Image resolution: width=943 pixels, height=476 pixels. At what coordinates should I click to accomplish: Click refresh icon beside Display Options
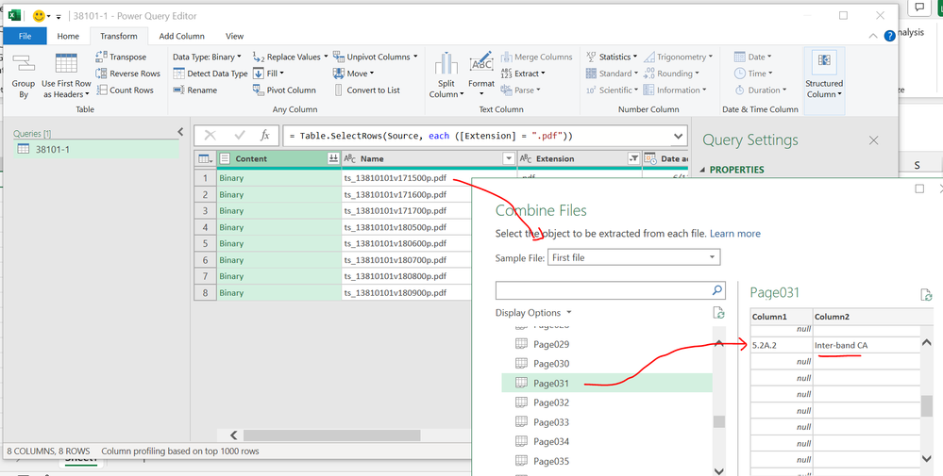click(x=718, y=313)
